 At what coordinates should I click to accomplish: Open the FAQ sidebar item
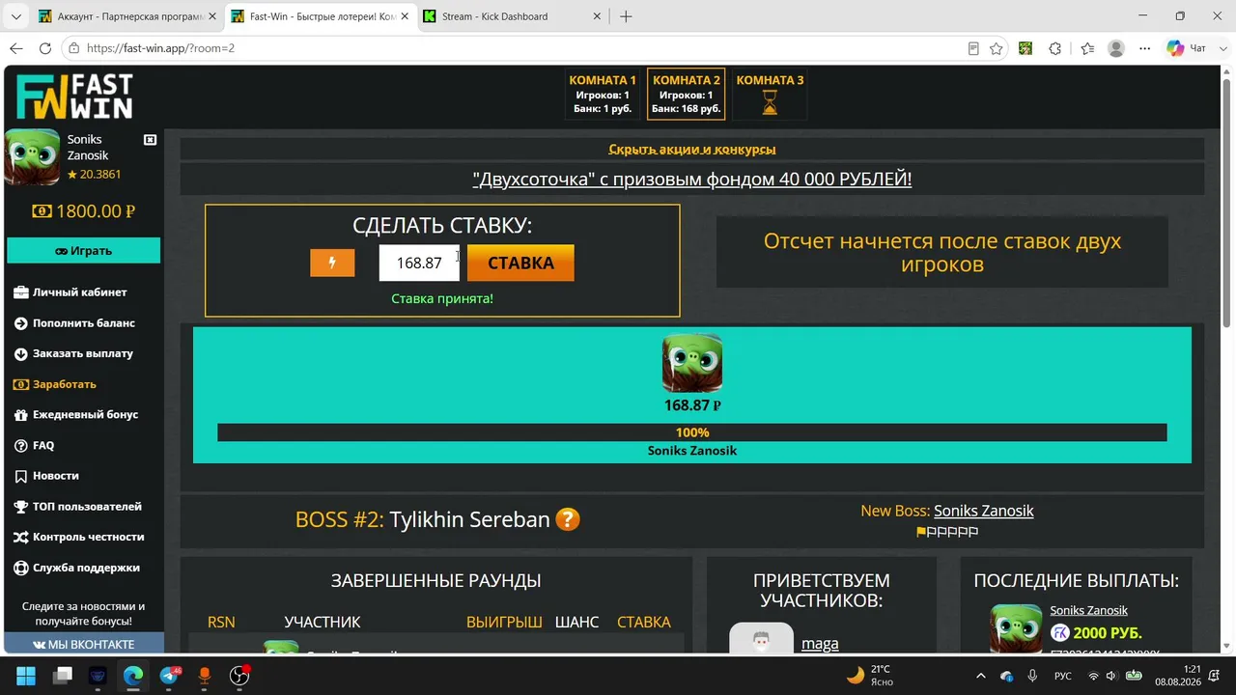35,445
